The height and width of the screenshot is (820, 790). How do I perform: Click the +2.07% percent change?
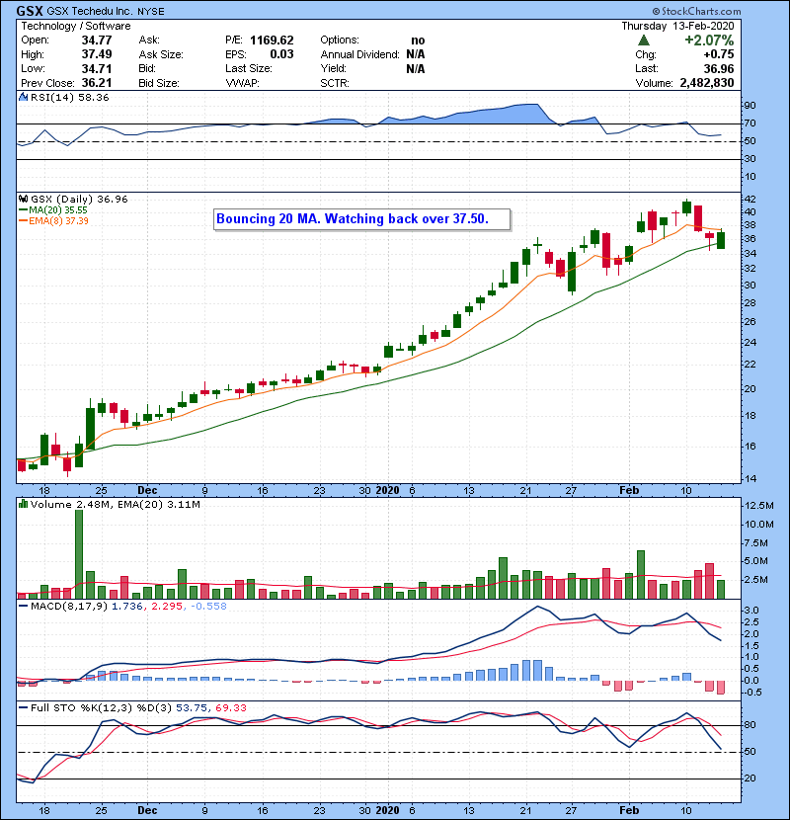point(709,41)
